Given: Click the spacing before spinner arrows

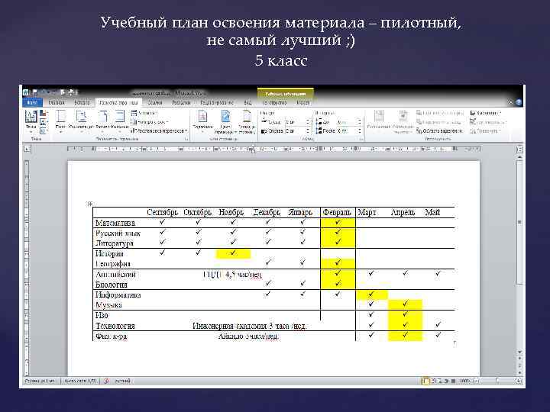Looking at the screenshot, I should point(359,121).
